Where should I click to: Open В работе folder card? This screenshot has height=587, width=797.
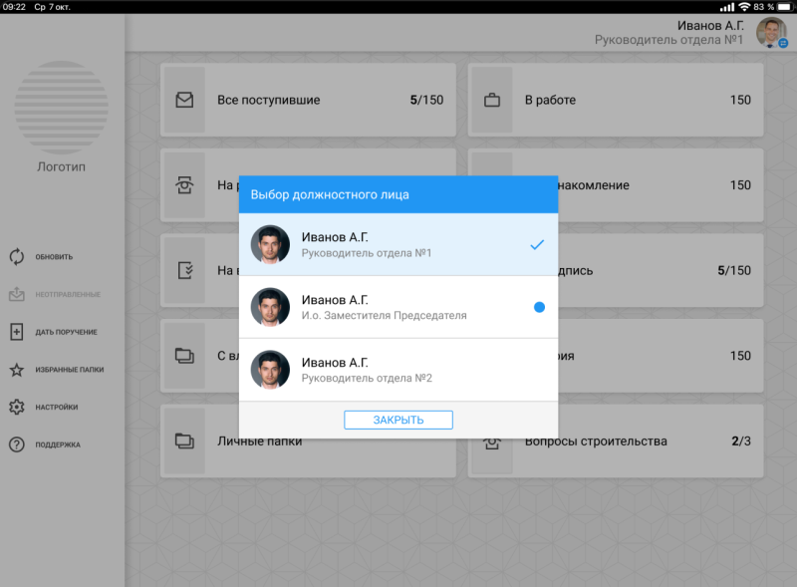click(616, 100)
